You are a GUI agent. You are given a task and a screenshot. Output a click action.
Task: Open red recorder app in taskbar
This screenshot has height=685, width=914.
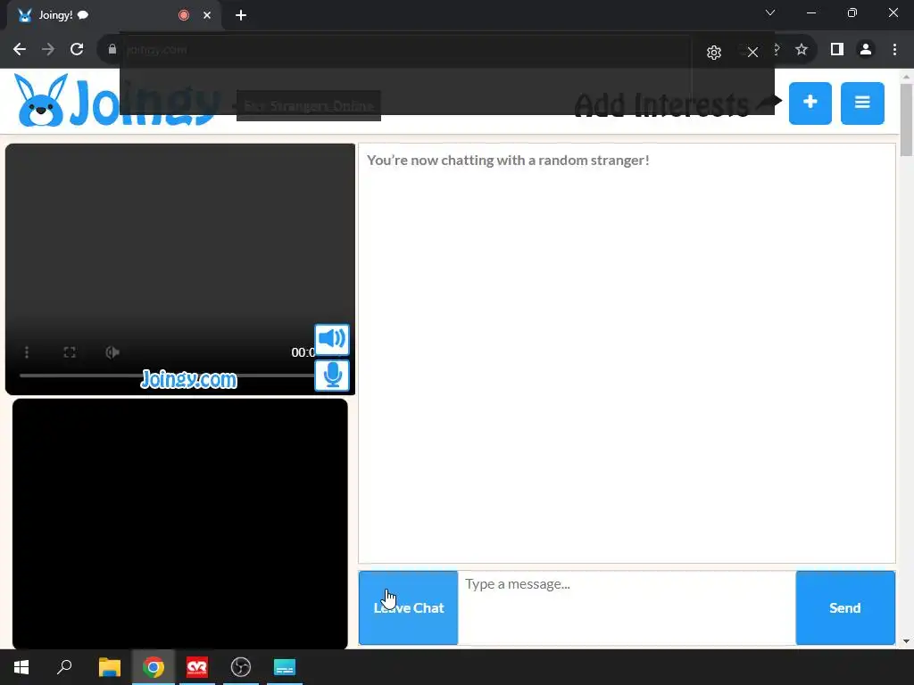coord(197,667)
